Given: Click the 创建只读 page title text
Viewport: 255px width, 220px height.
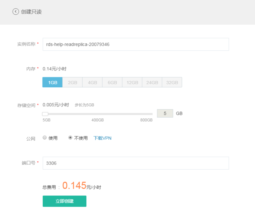Looking at the screenshot, I should tap(31, 12).
